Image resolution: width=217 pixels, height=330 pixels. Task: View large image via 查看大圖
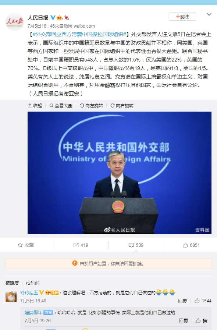coord(61,105)
